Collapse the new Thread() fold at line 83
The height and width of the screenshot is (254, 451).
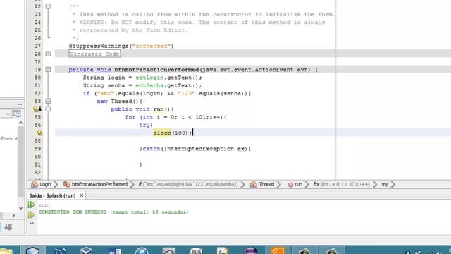click(48, 101)
